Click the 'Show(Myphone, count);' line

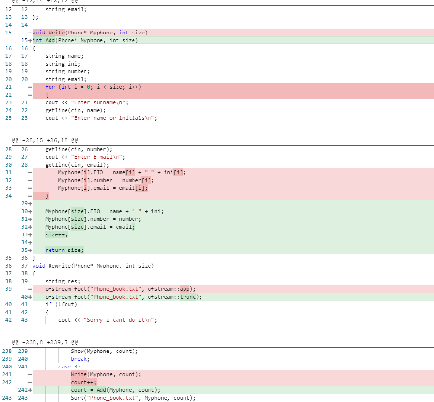point(104,351)
